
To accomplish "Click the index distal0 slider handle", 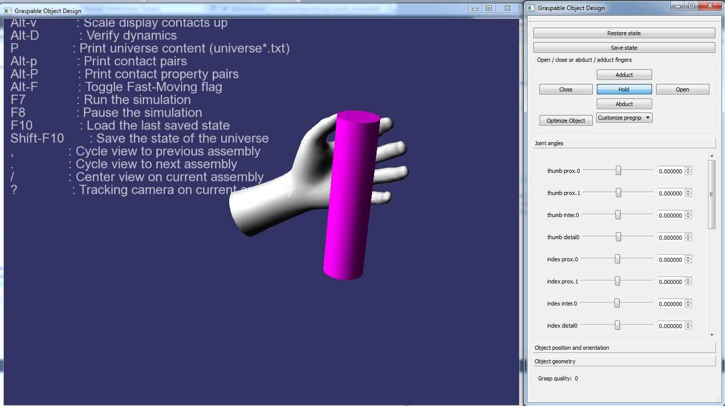I will [x=617, y=326].
